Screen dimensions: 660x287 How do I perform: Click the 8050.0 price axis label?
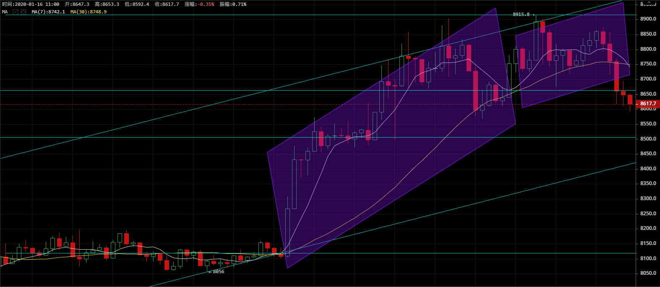tap(648, 273)
